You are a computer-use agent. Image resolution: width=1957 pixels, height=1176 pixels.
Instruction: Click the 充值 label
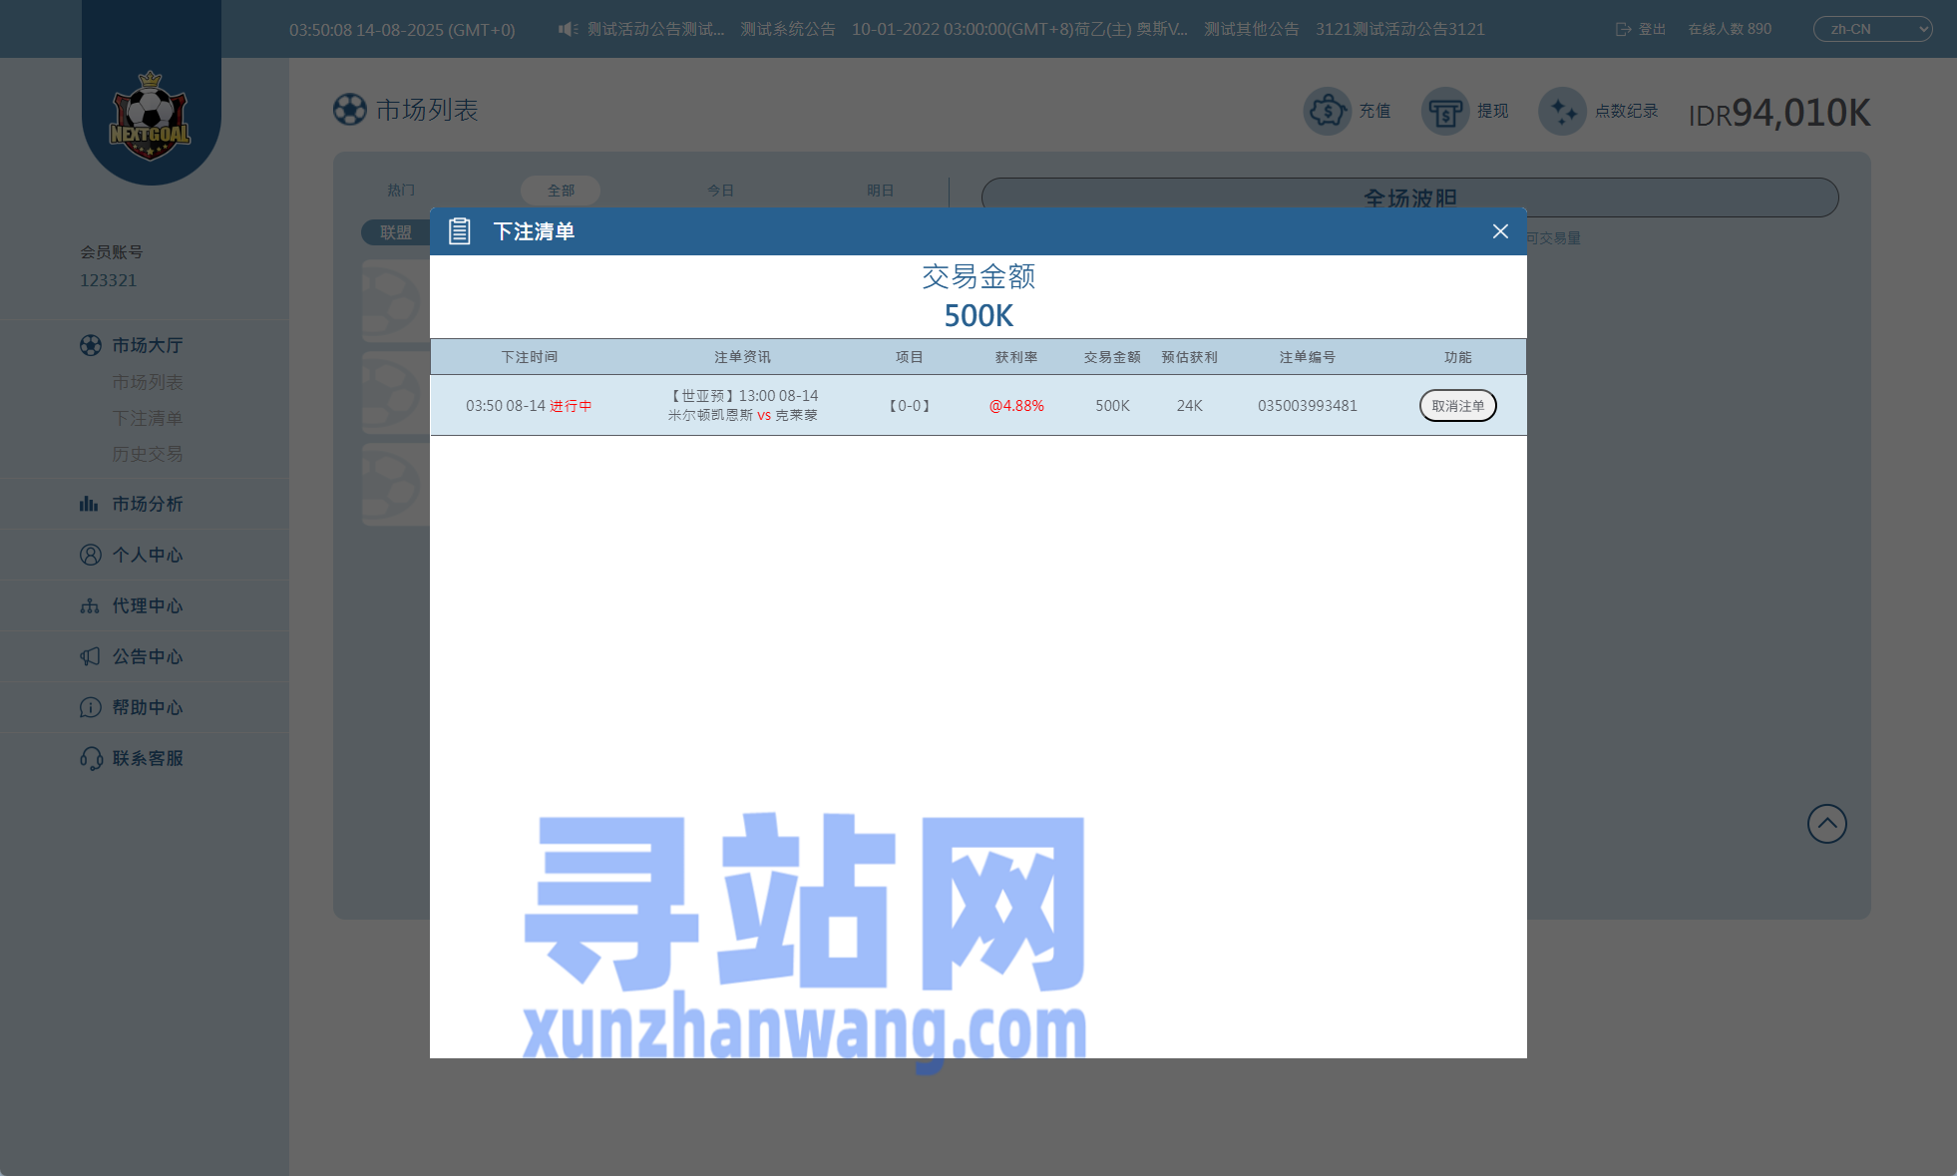(x=1374, y=111)
